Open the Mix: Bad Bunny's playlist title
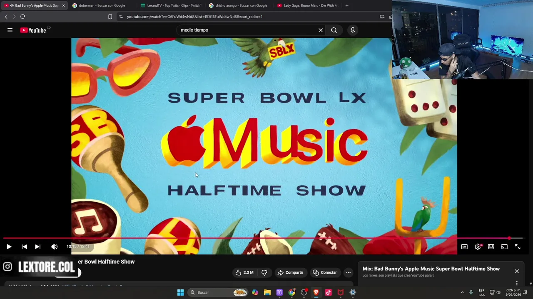This screenshot has height=299, width=533. tap(431, 269)
